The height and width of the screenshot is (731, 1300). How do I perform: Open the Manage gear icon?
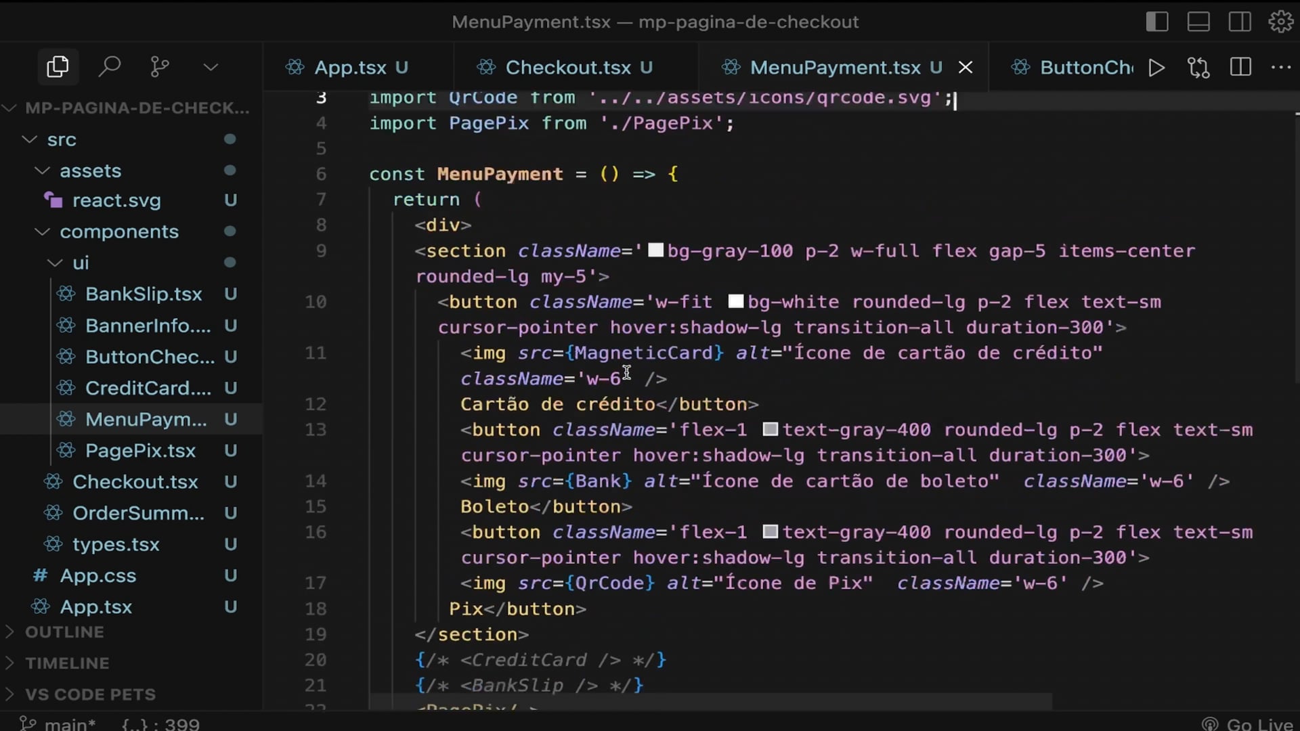[1280, 22]
